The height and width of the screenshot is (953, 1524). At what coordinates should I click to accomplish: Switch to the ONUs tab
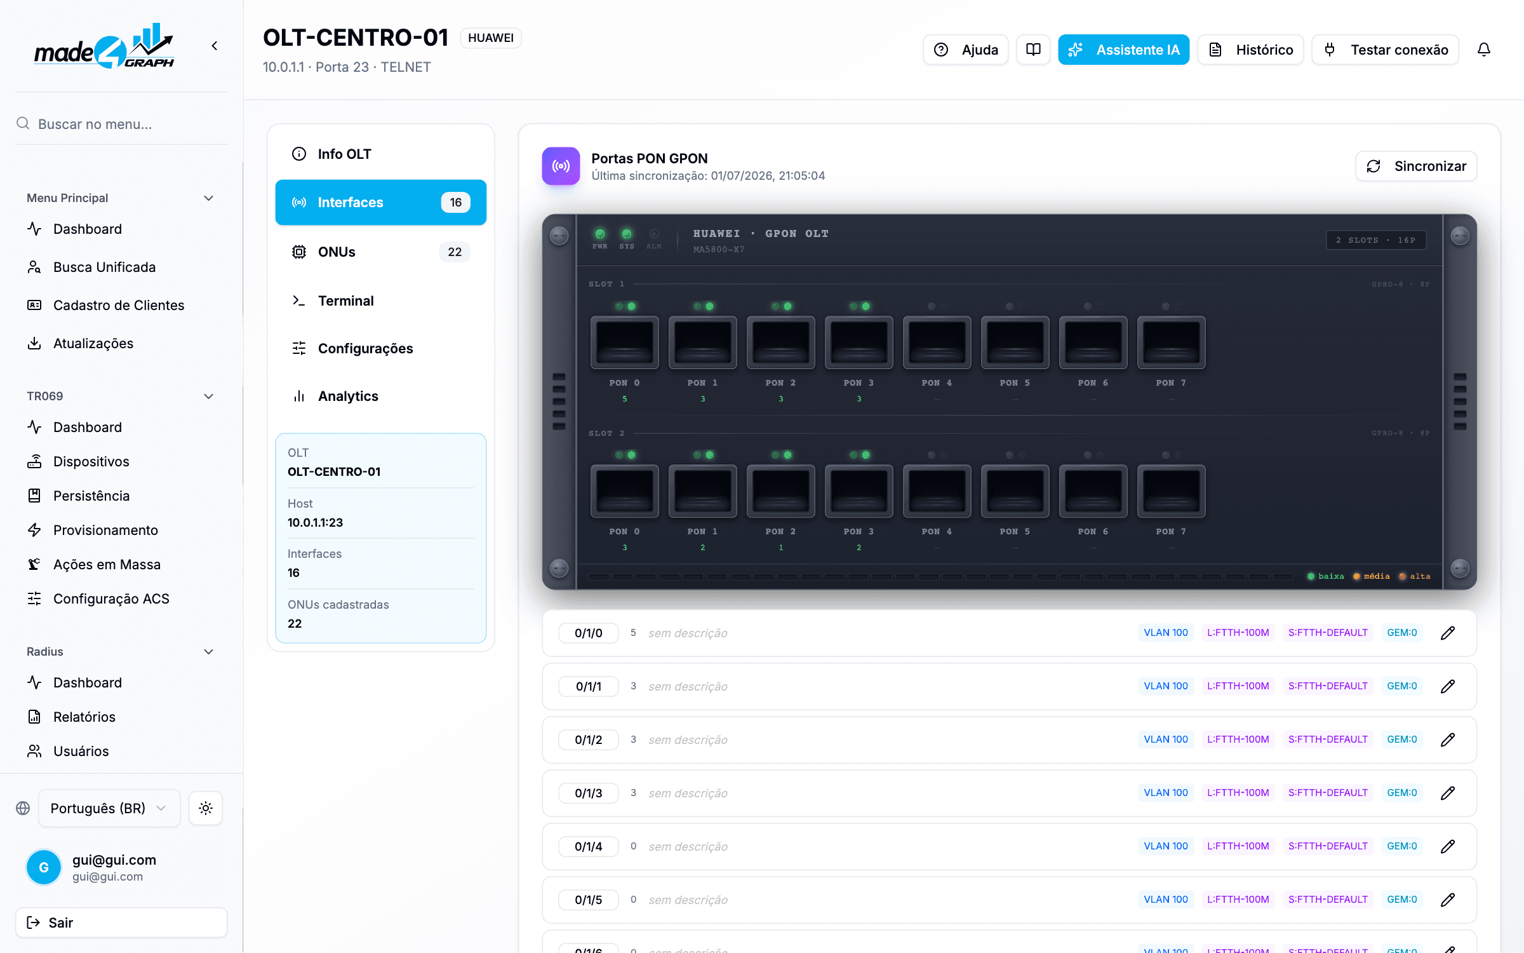[381, 252]
